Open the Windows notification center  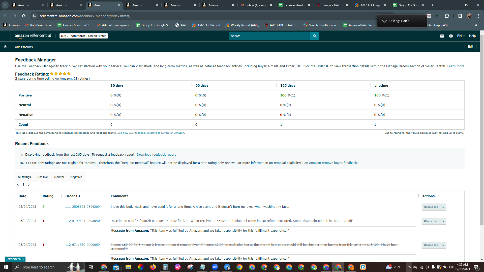tap(476, 267)
